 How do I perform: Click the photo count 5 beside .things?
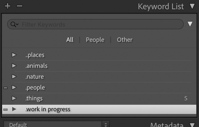tap(186, 98)
